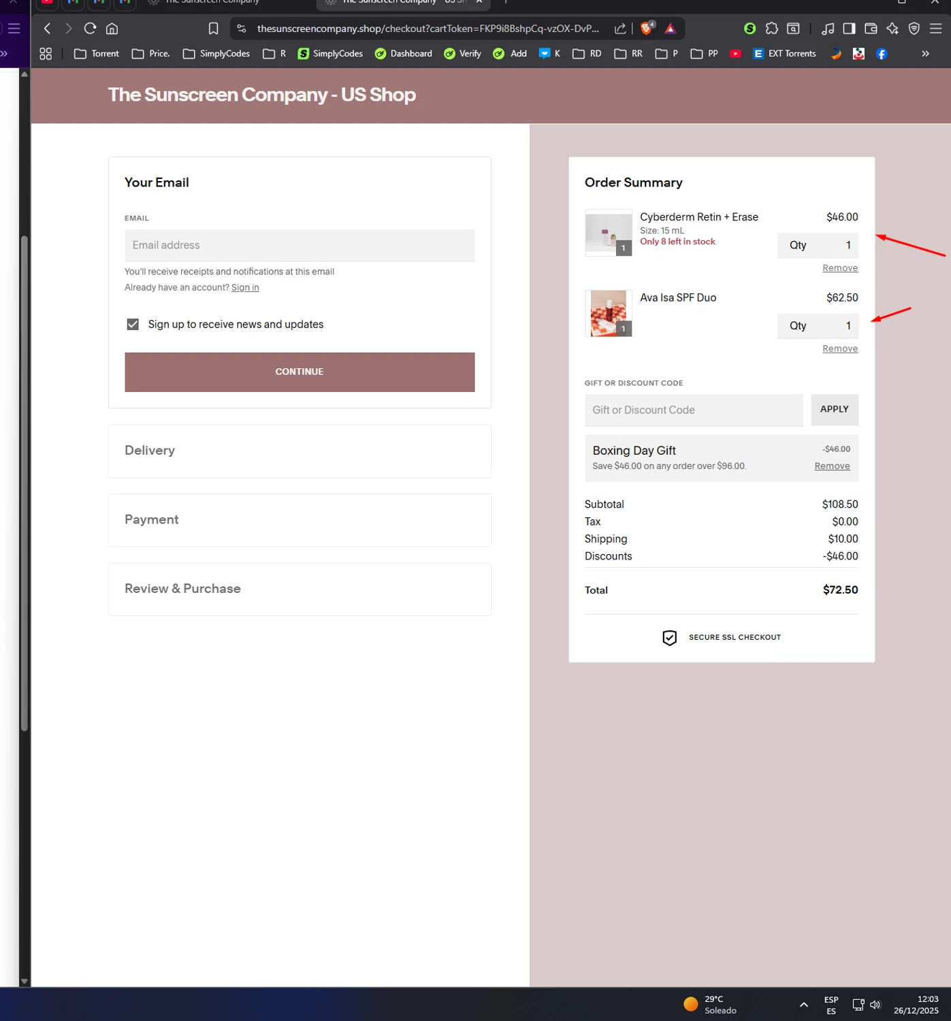Screen dimensions: 951x1021
Task: Open the SimplyCodes green S bookmark
Action: pos(330,54)
